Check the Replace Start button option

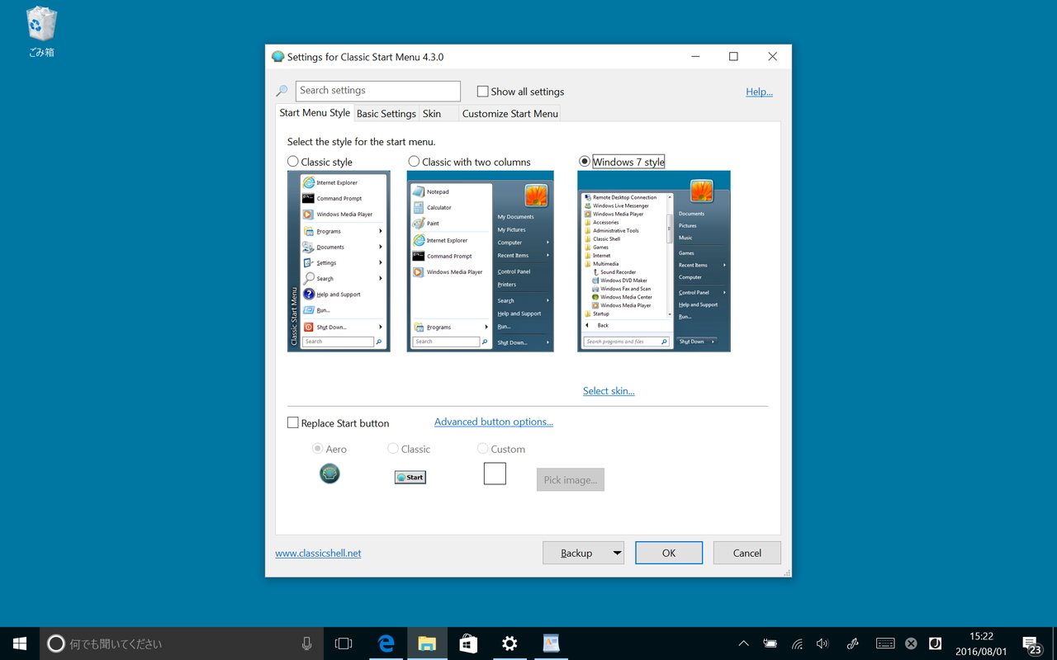[293, 422]
